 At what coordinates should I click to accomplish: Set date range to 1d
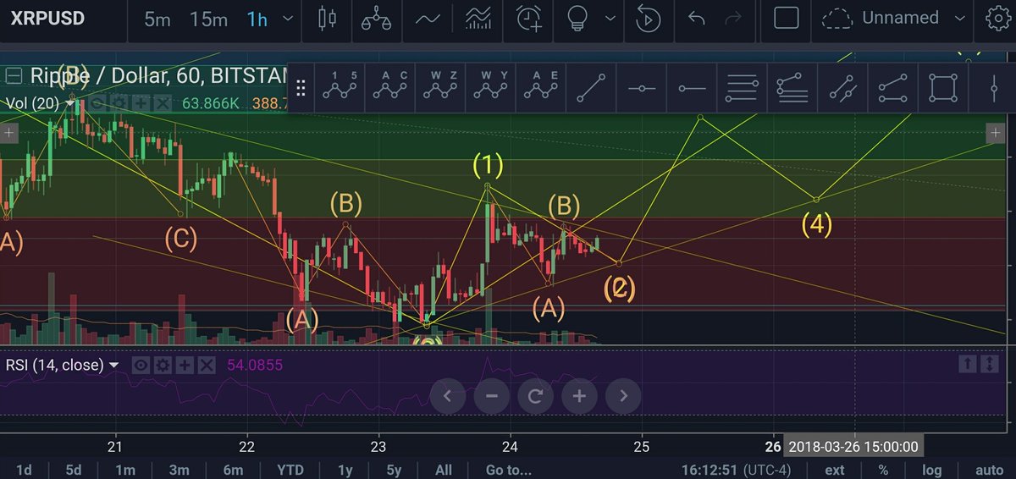pyautogui.click(x=25, y=470)
